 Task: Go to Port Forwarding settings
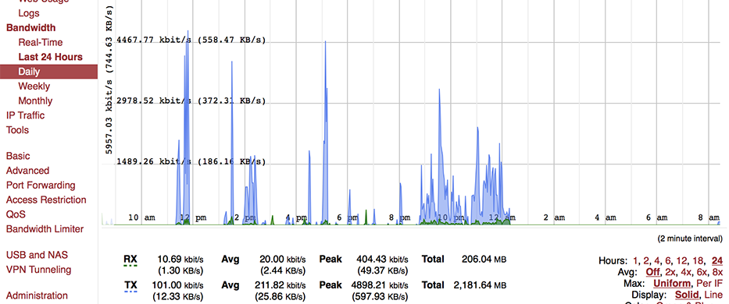point(41,186)
